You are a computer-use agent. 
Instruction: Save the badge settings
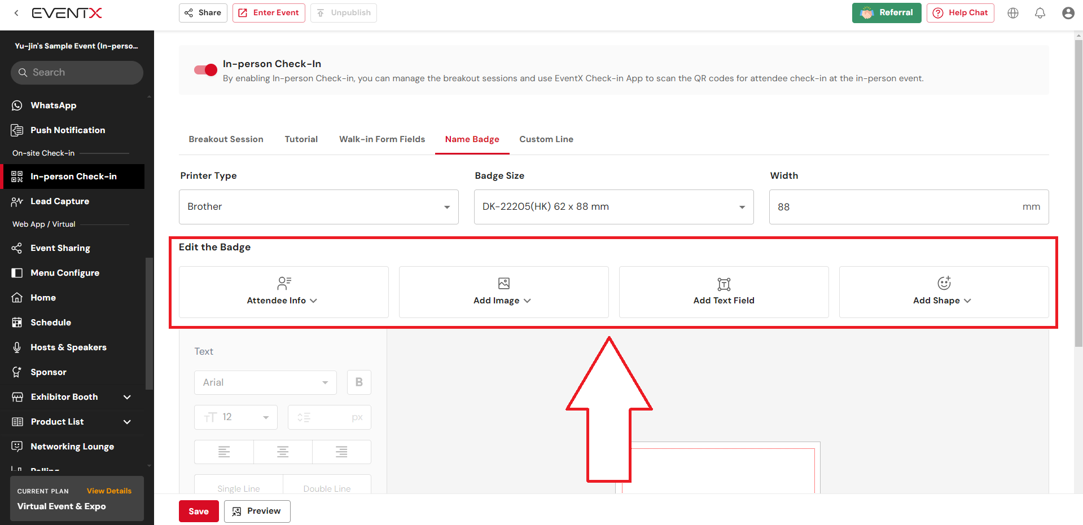[x=199, y=511]
